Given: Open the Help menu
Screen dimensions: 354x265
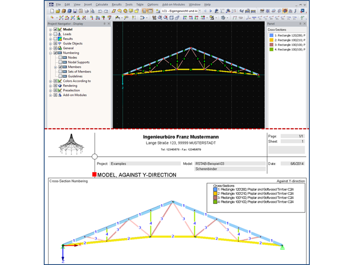Looking at the screenshot, I should pyautogui.click(x=207, y=5).
